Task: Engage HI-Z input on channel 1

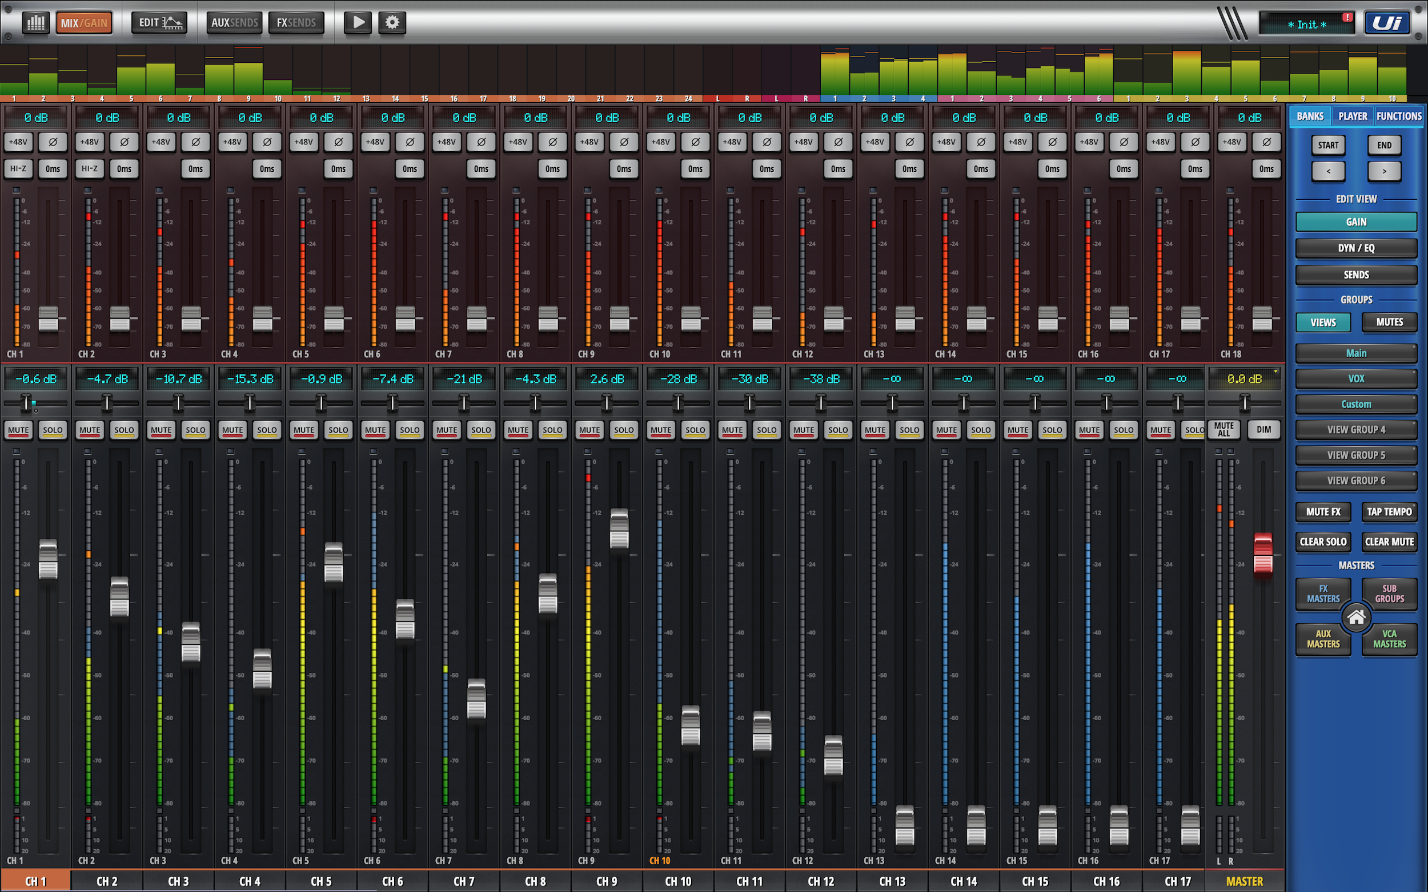Action: pos(18,168)
